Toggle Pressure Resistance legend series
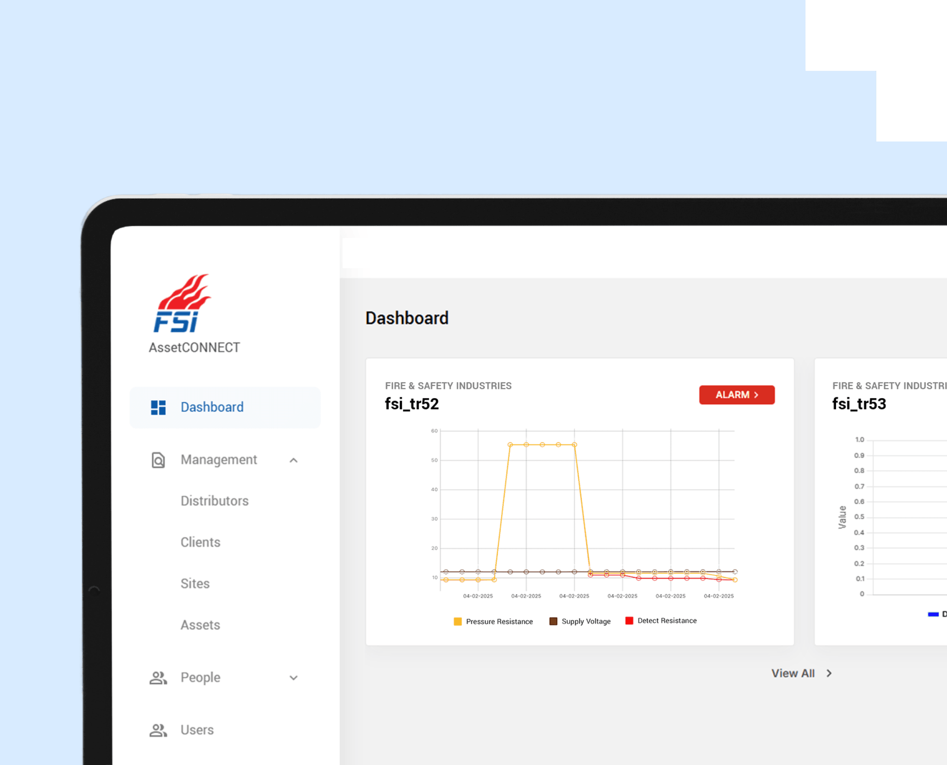Viewport: 947px width, 765px height. click(493, 622)
